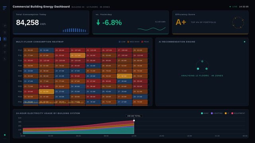
Task: Click the green status dot at sidebar bottom
Action: [x=5, y=135]
